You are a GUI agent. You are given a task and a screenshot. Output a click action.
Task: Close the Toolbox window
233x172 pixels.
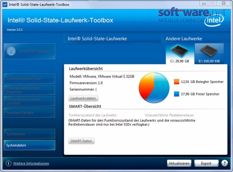(x=224, y=3)
